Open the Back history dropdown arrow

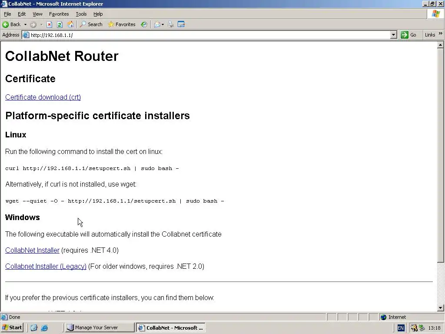click(x=25, y=24)
